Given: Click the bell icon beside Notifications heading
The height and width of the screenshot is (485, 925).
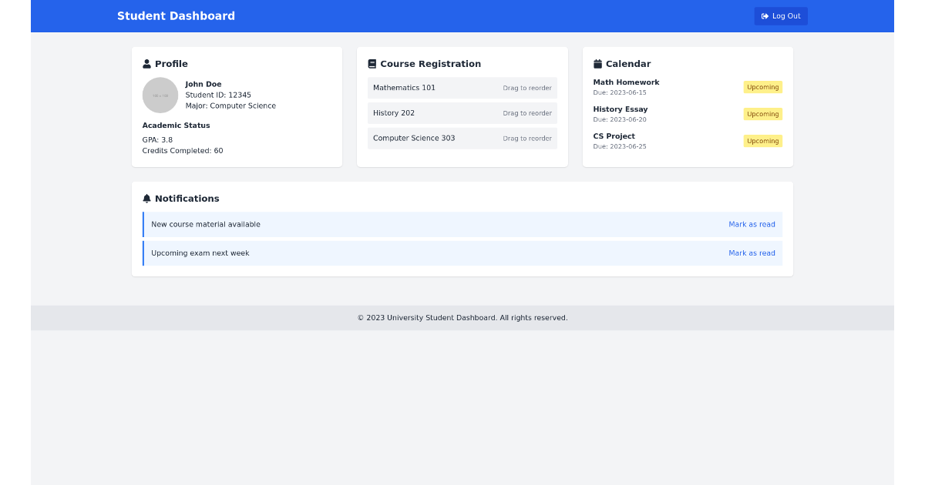Looking at the screenshot, I should pyautogui.click(x=146, y=198).
